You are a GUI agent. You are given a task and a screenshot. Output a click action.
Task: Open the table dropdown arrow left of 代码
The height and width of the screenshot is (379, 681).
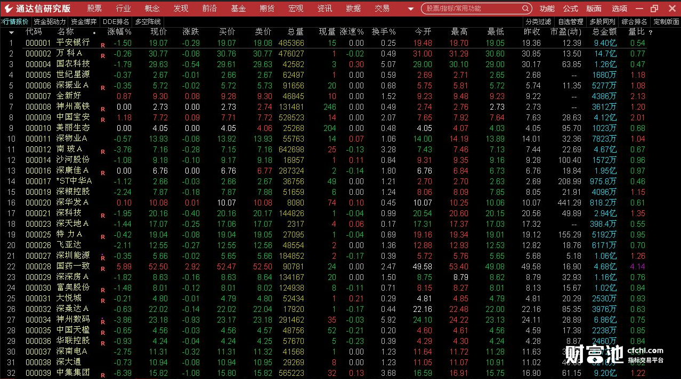pyautogui.click(x=11, y=32)
